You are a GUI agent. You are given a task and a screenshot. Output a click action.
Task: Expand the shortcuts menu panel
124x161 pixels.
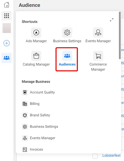(112, 20)
